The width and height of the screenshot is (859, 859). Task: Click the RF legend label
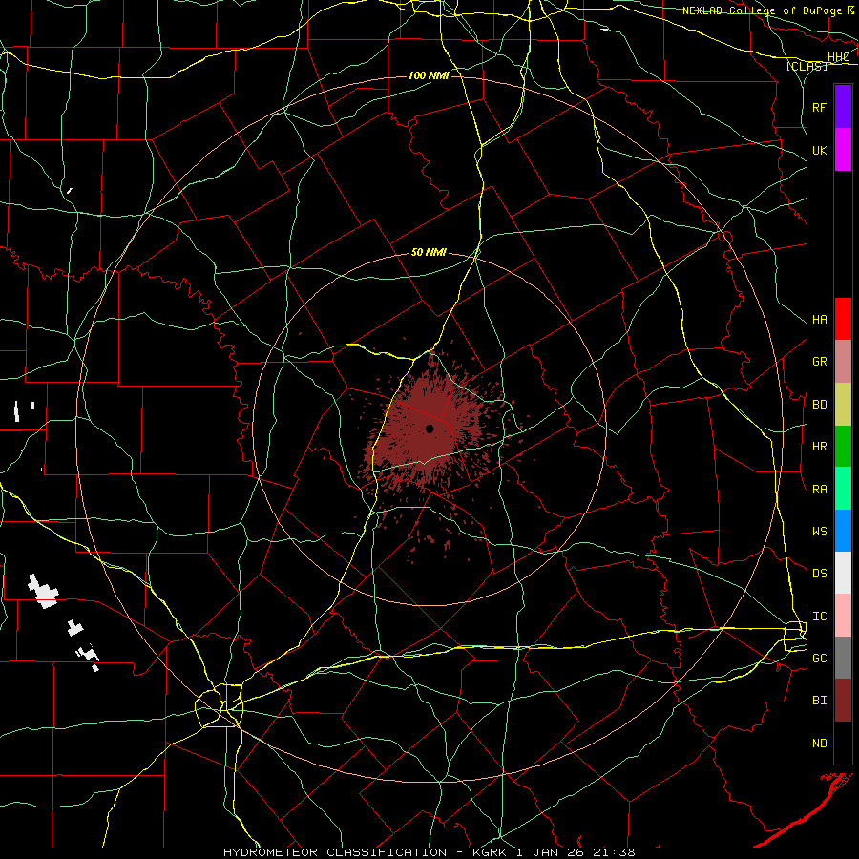(x=820, y=107)
